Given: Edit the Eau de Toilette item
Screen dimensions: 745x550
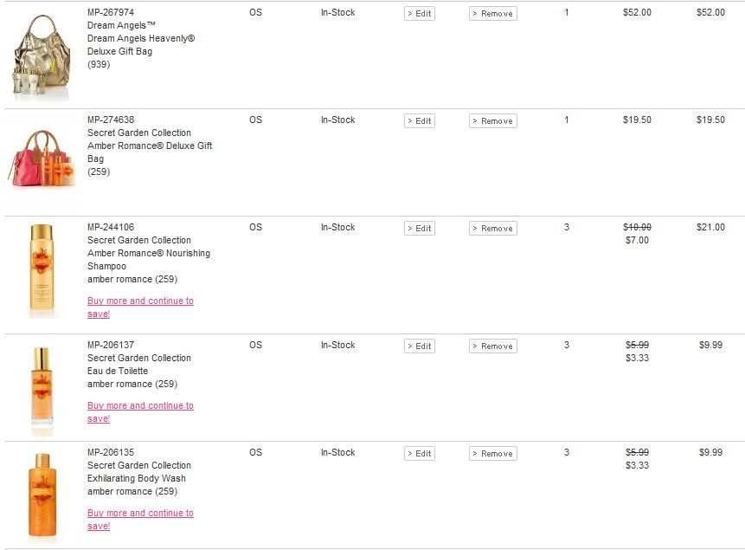Looking at the screenshot, I should click(420, 346).
